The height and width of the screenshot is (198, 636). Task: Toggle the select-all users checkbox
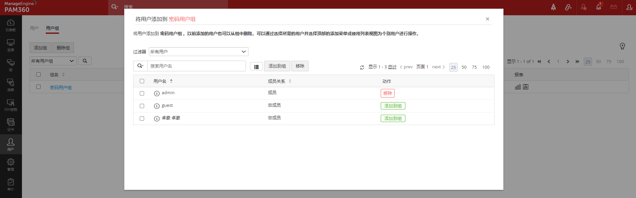(142, 81)
